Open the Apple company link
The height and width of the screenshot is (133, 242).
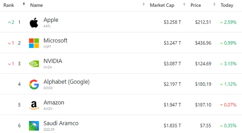[x=51, y=20]
